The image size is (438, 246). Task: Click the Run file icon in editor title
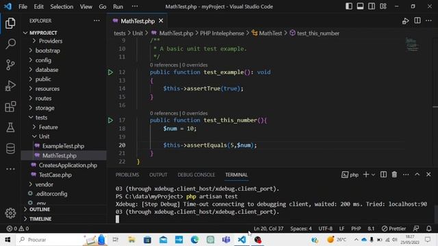click(405, 21)
